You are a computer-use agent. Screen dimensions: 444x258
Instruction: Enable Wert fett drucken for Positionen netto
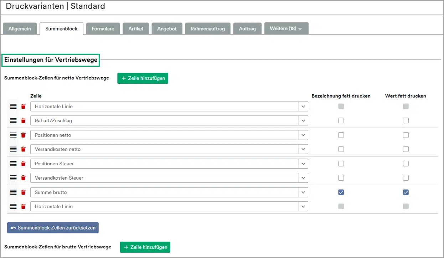pos(406,135)
